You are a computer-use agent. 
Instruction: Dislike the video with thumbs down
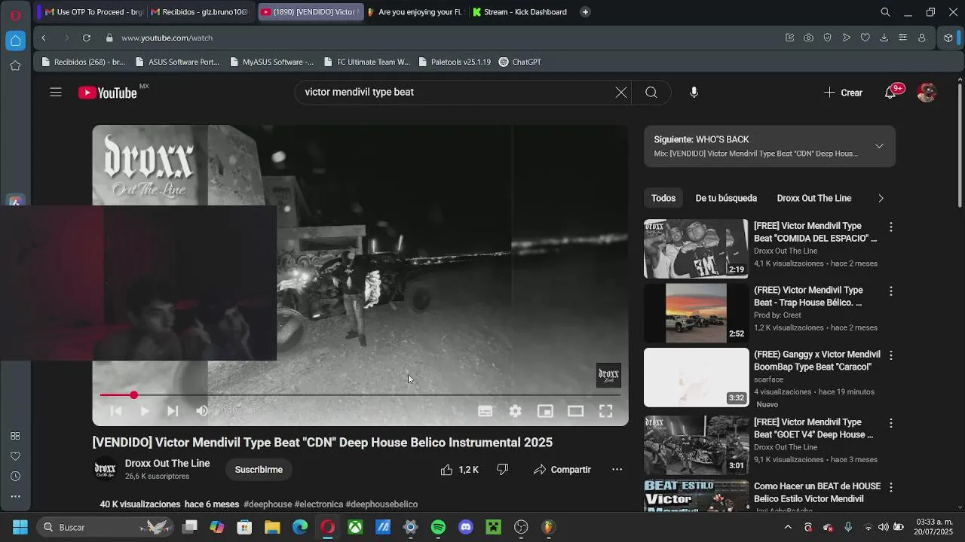(x=503, y=470)
